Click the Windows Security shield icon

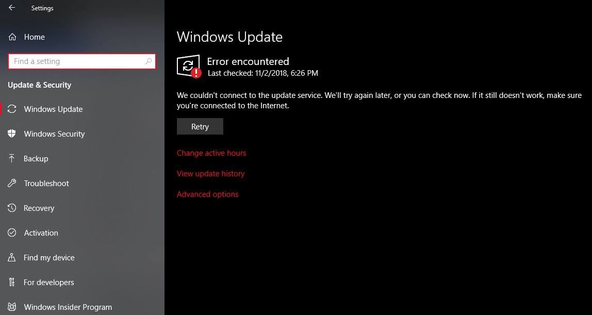pos(12,134)
